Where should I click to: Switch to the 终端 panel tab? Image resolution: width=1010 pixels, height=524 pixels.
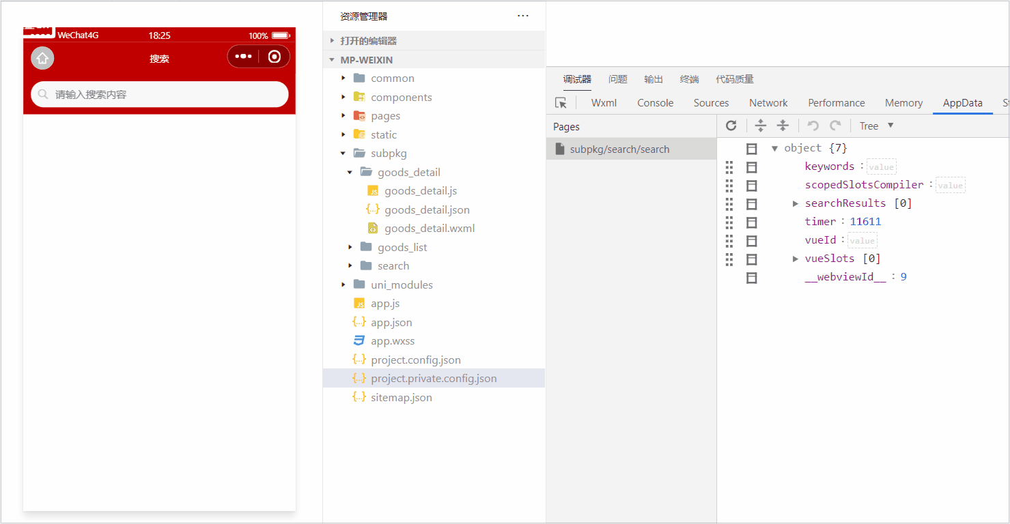690,79
